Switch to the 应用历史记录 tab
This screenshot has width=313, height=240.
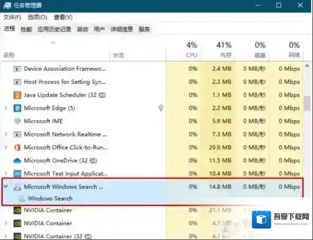point(54,29)
